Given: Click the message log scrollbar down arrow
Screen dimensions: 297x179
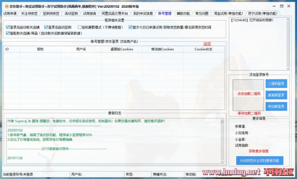Looking at the screenshot, I should [x=288, y=69].
